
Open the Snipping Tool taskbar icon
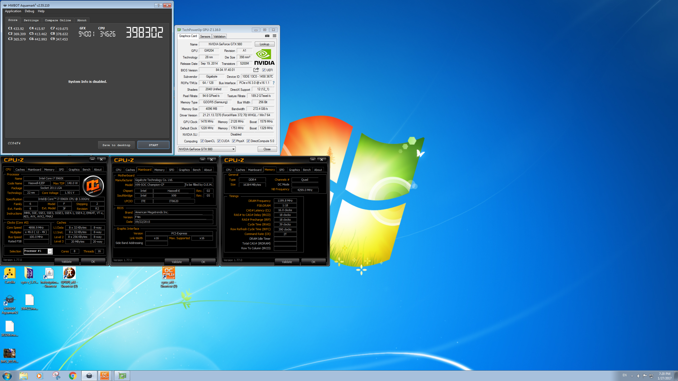click(x=56, y=376)
